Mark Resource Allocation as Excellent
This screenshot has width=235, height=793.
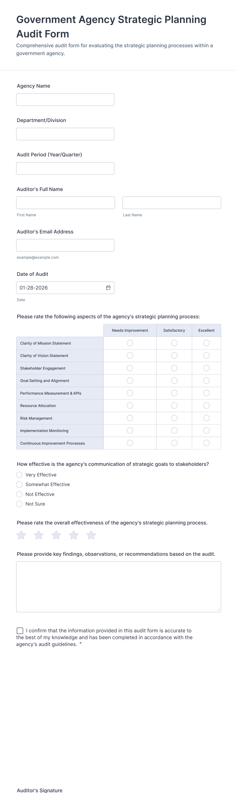[x=206, y=405]
